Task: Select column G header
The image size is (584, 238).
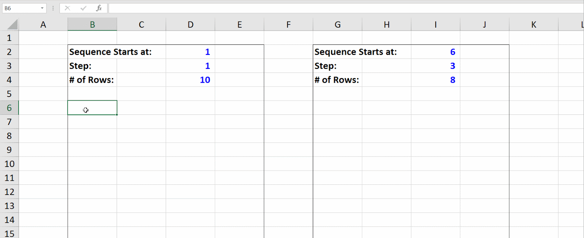Action: 338,25
